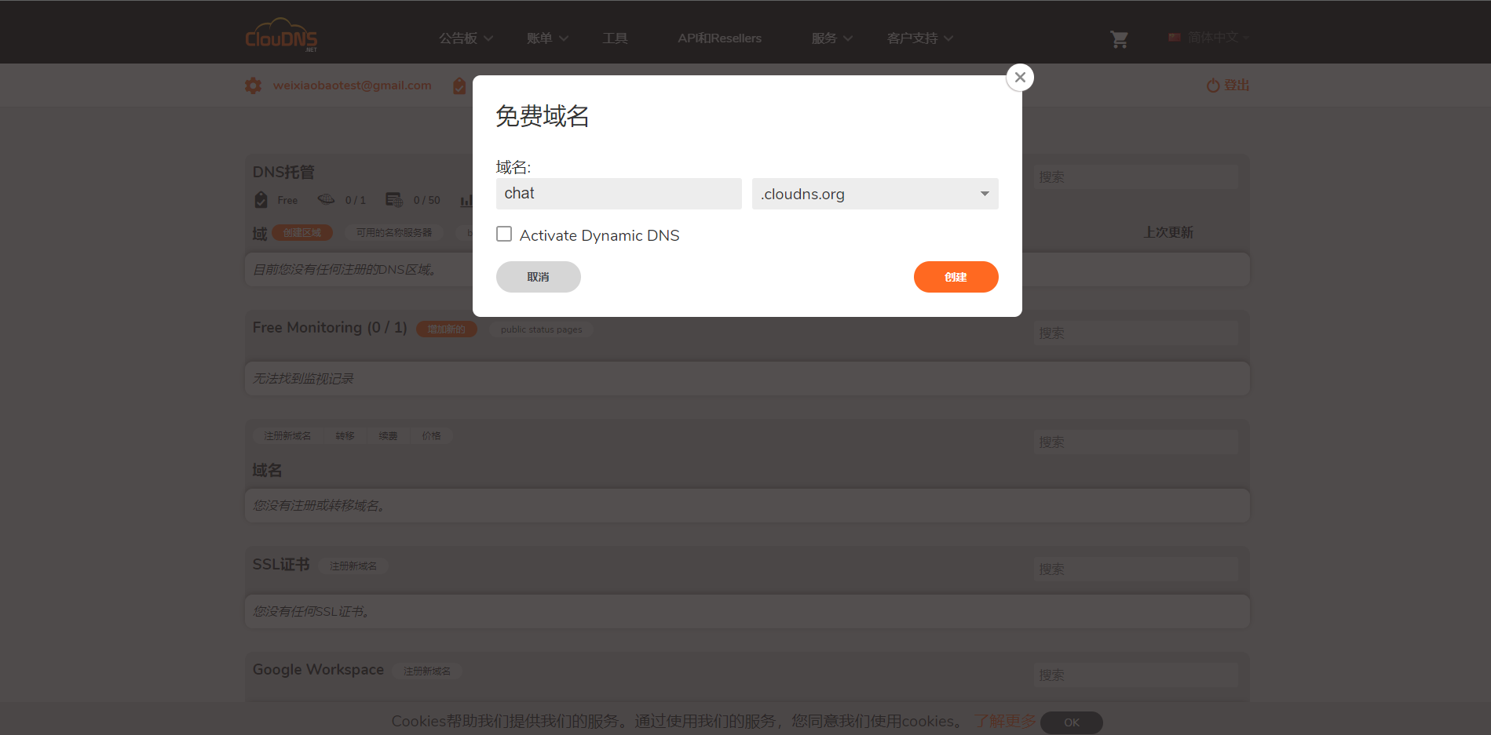Focus the domain name field containing chat
This screenshot has width=1491, height=735.
point(619,194)
